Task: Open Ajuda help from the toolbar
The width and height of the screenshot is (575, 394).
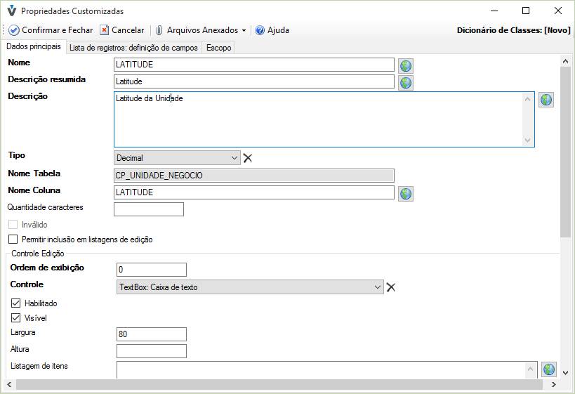Action: point(272,30)
